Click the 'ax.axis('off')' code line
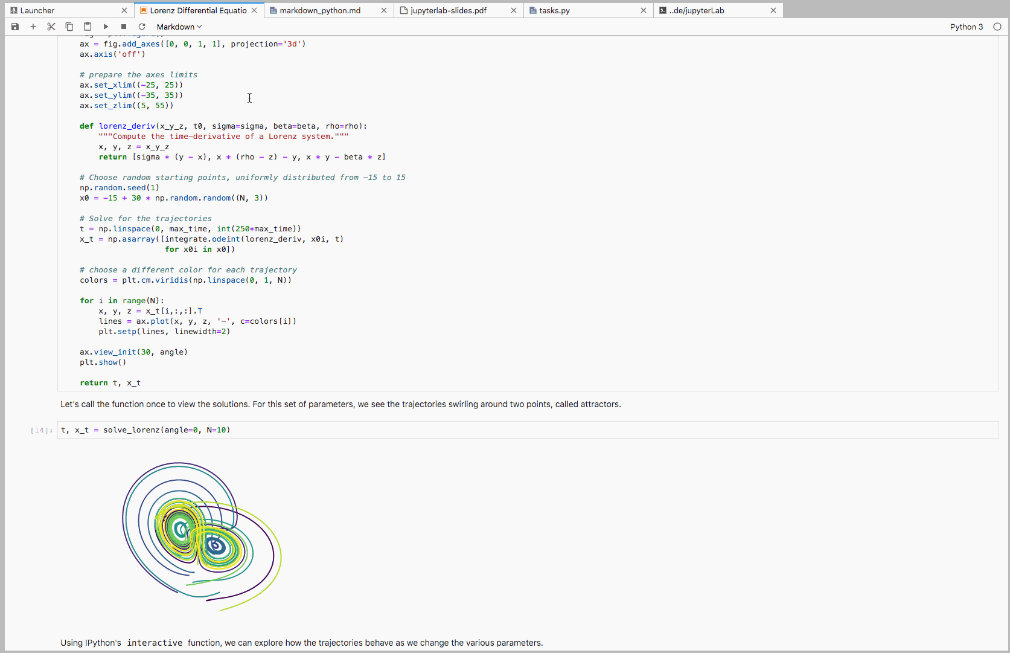 coord(112,54)
